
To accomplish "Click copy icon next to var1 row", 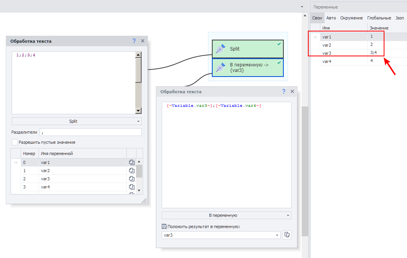I will point(131,162).
